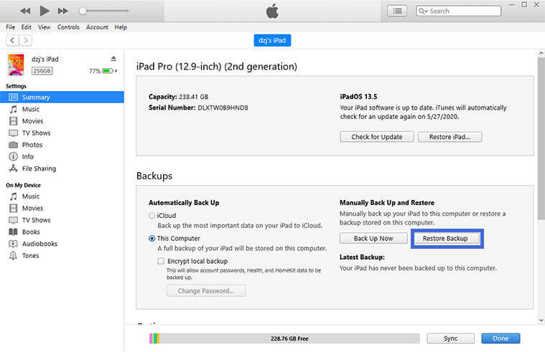
Task: Click the Rewind button
Action: [x=26, y=11]
